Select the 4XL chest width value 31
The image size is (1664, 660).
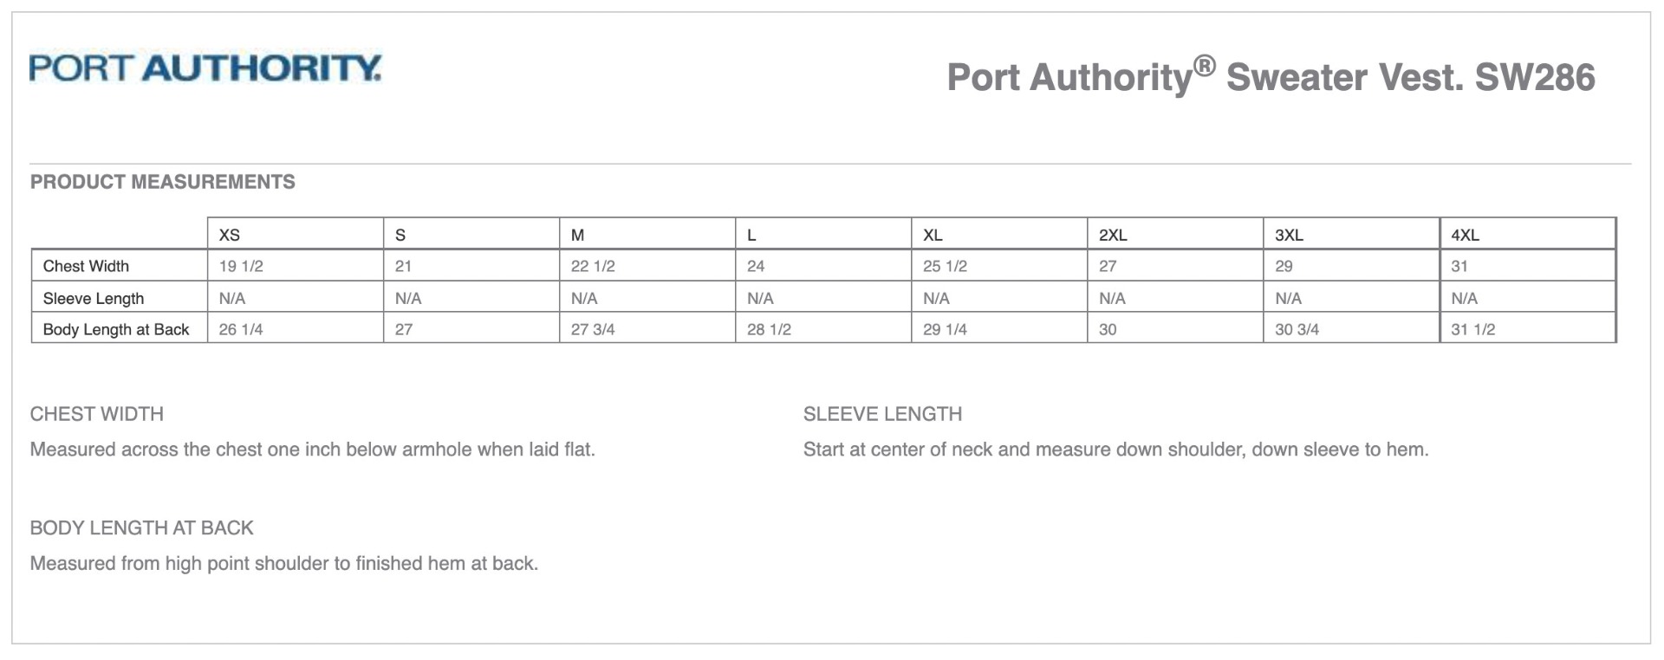pyautogui.click(x=1459, y=266)
